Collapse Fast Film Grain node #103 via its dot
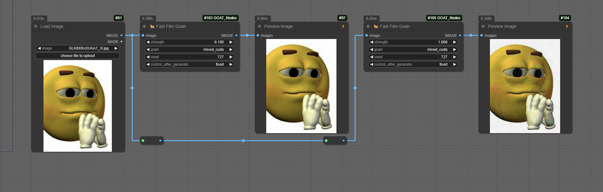Image resolution: width=603 pixels, height=192 pixels. pyautogui.click(x=144, y=26)
